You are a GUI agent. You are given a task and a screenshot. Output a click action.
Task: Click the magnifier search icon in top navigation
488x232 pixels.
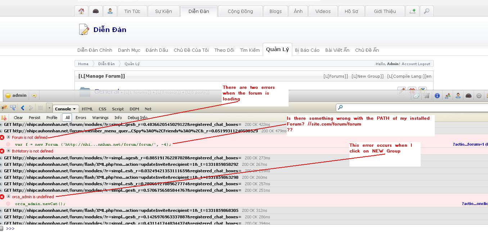(x=426, y=11)
